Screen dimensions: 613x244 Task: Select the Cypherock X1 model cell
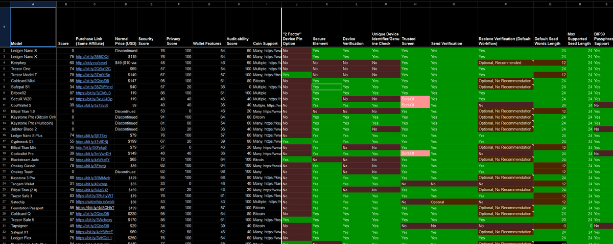[x=33, y=141]
